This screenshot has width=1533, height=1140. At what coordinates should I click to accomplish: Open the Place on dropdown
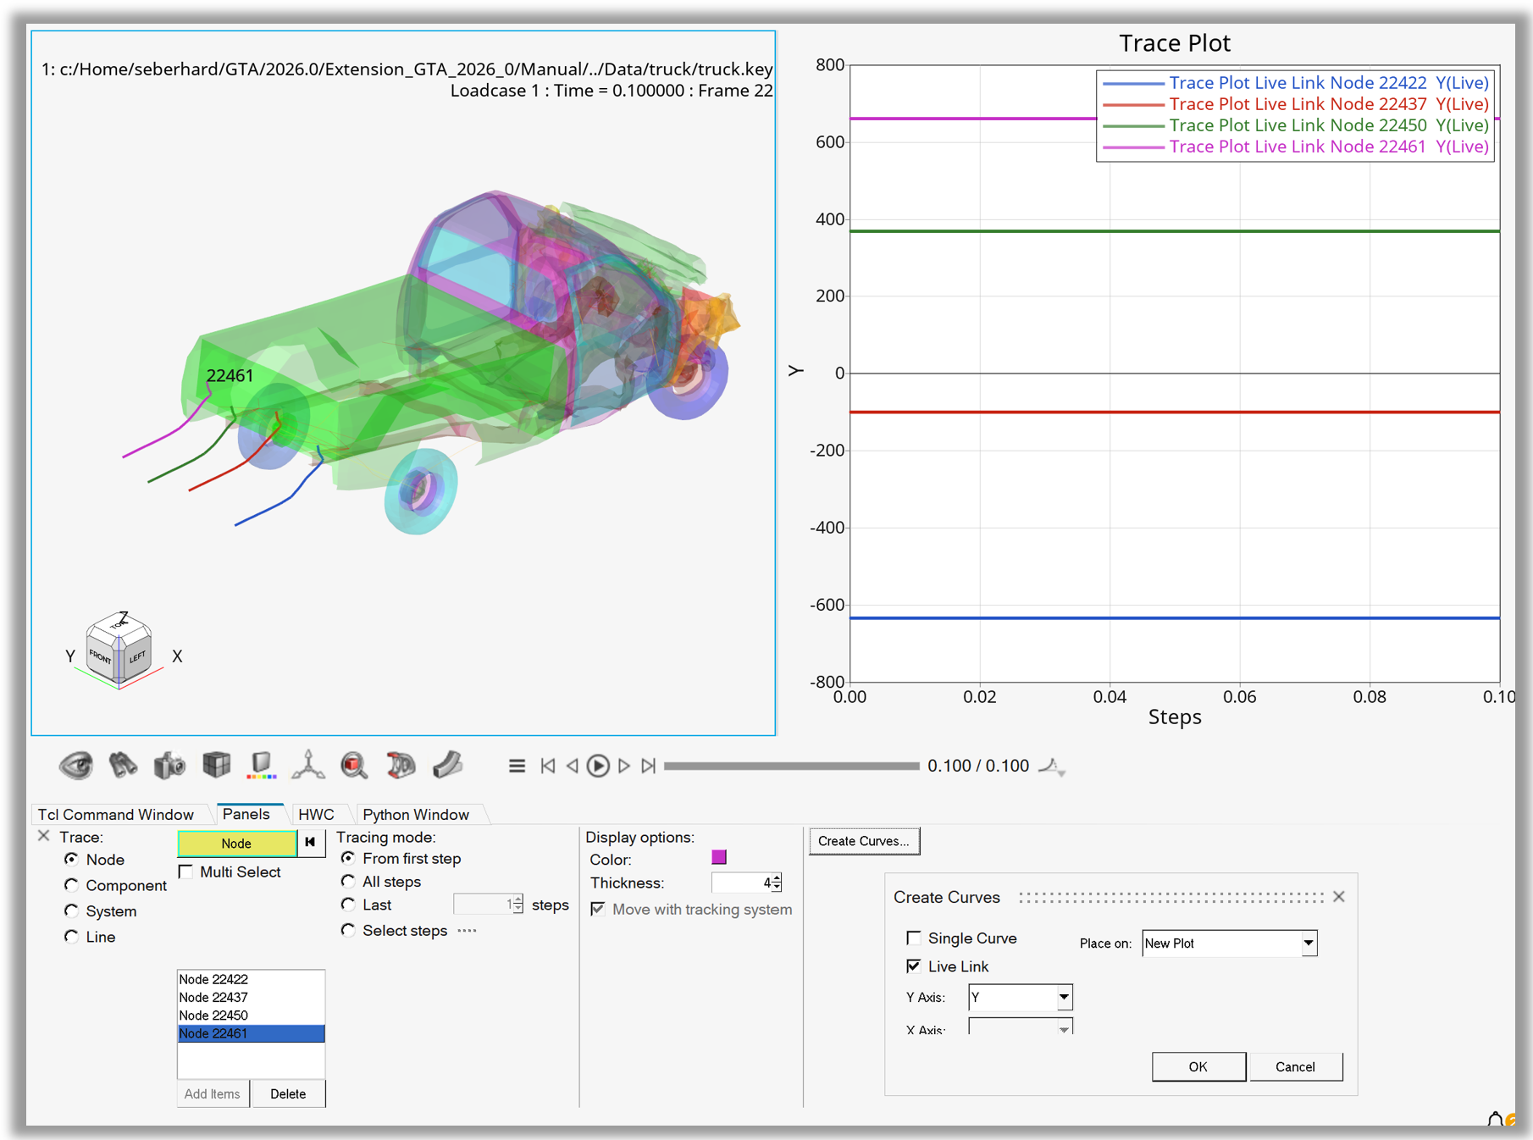pos(1230,943)
